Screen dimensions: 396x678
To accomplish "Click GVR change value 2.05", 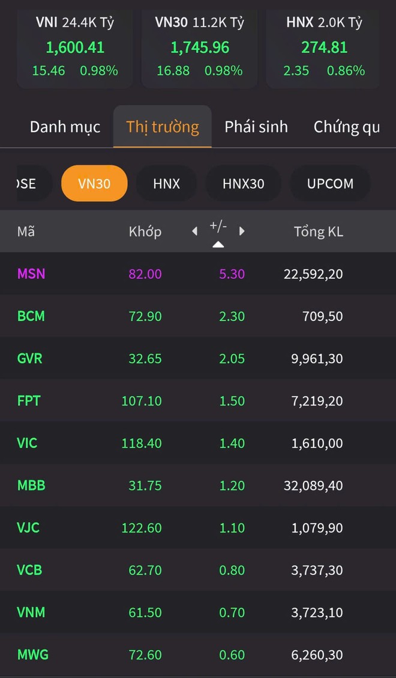I will pyautogui.click(x=232, y=358).
